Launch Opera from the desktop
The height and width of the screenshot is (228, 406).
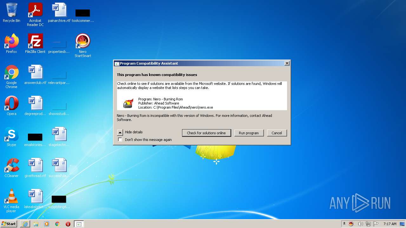tap(11, 106)
